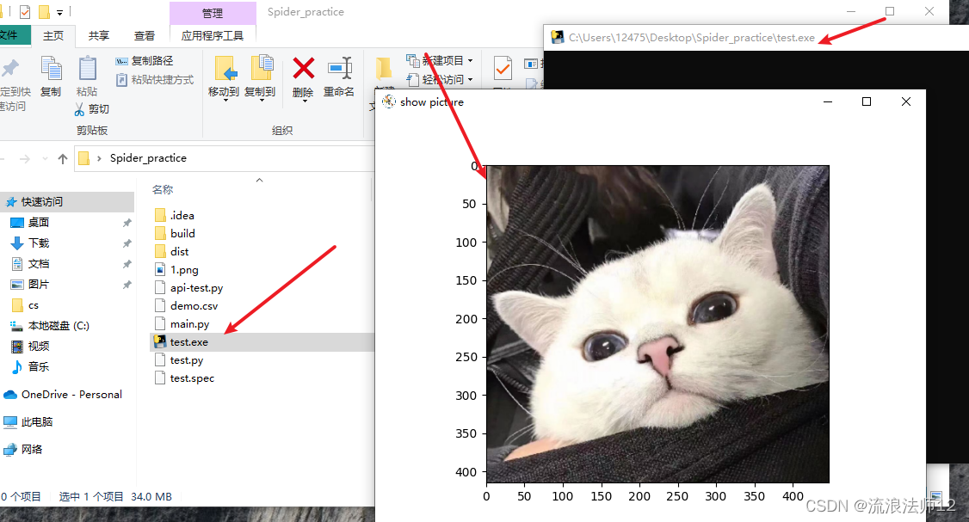Click the red Delete (删除) icon

pyautogui.click(x=304, y=68)
